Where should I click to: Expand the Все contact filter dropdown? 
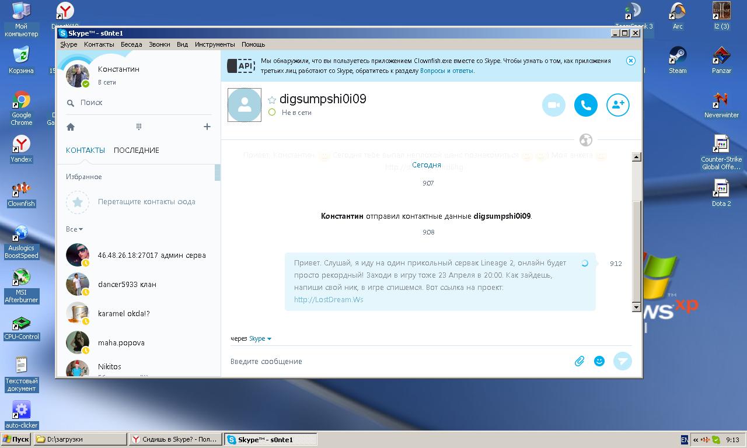click(x=74, y=229)
